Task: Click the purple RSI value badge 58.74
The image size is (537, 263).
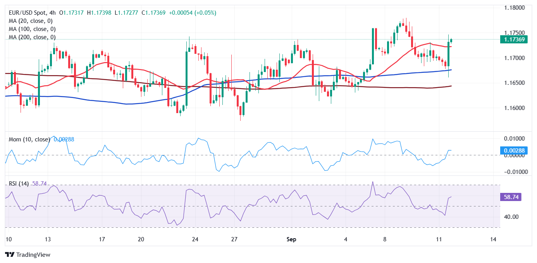Action: pyautogui.click(x=511, y=197)
